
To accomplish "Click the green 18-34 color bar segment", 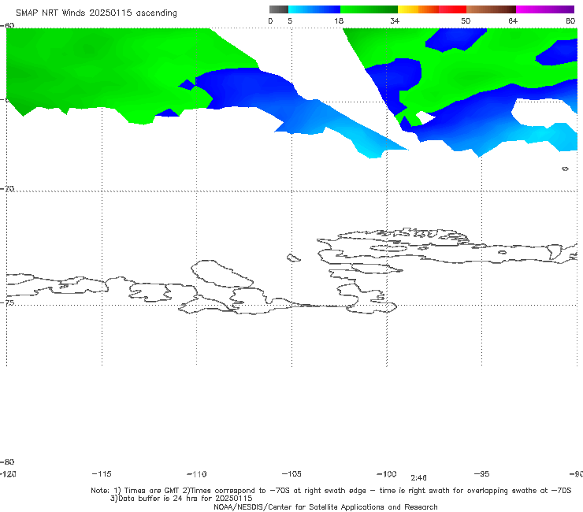I will tap(369, 9).
